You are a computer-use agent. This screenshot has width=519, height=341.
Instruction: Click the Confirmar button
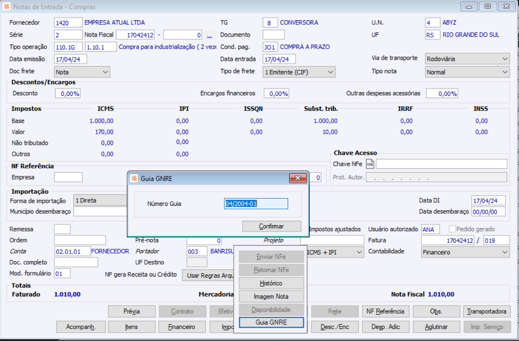[x=271, y=226]
